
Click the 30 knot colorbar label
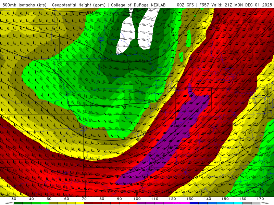pyautogui.click(x=14, y=199)
